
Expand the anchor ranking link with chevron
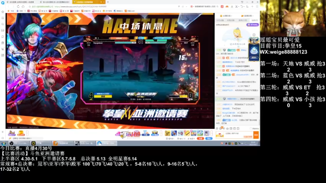point(226,16)
